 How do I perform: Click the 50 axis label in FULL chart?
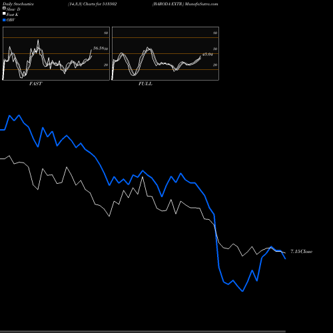tap(215, 49)
